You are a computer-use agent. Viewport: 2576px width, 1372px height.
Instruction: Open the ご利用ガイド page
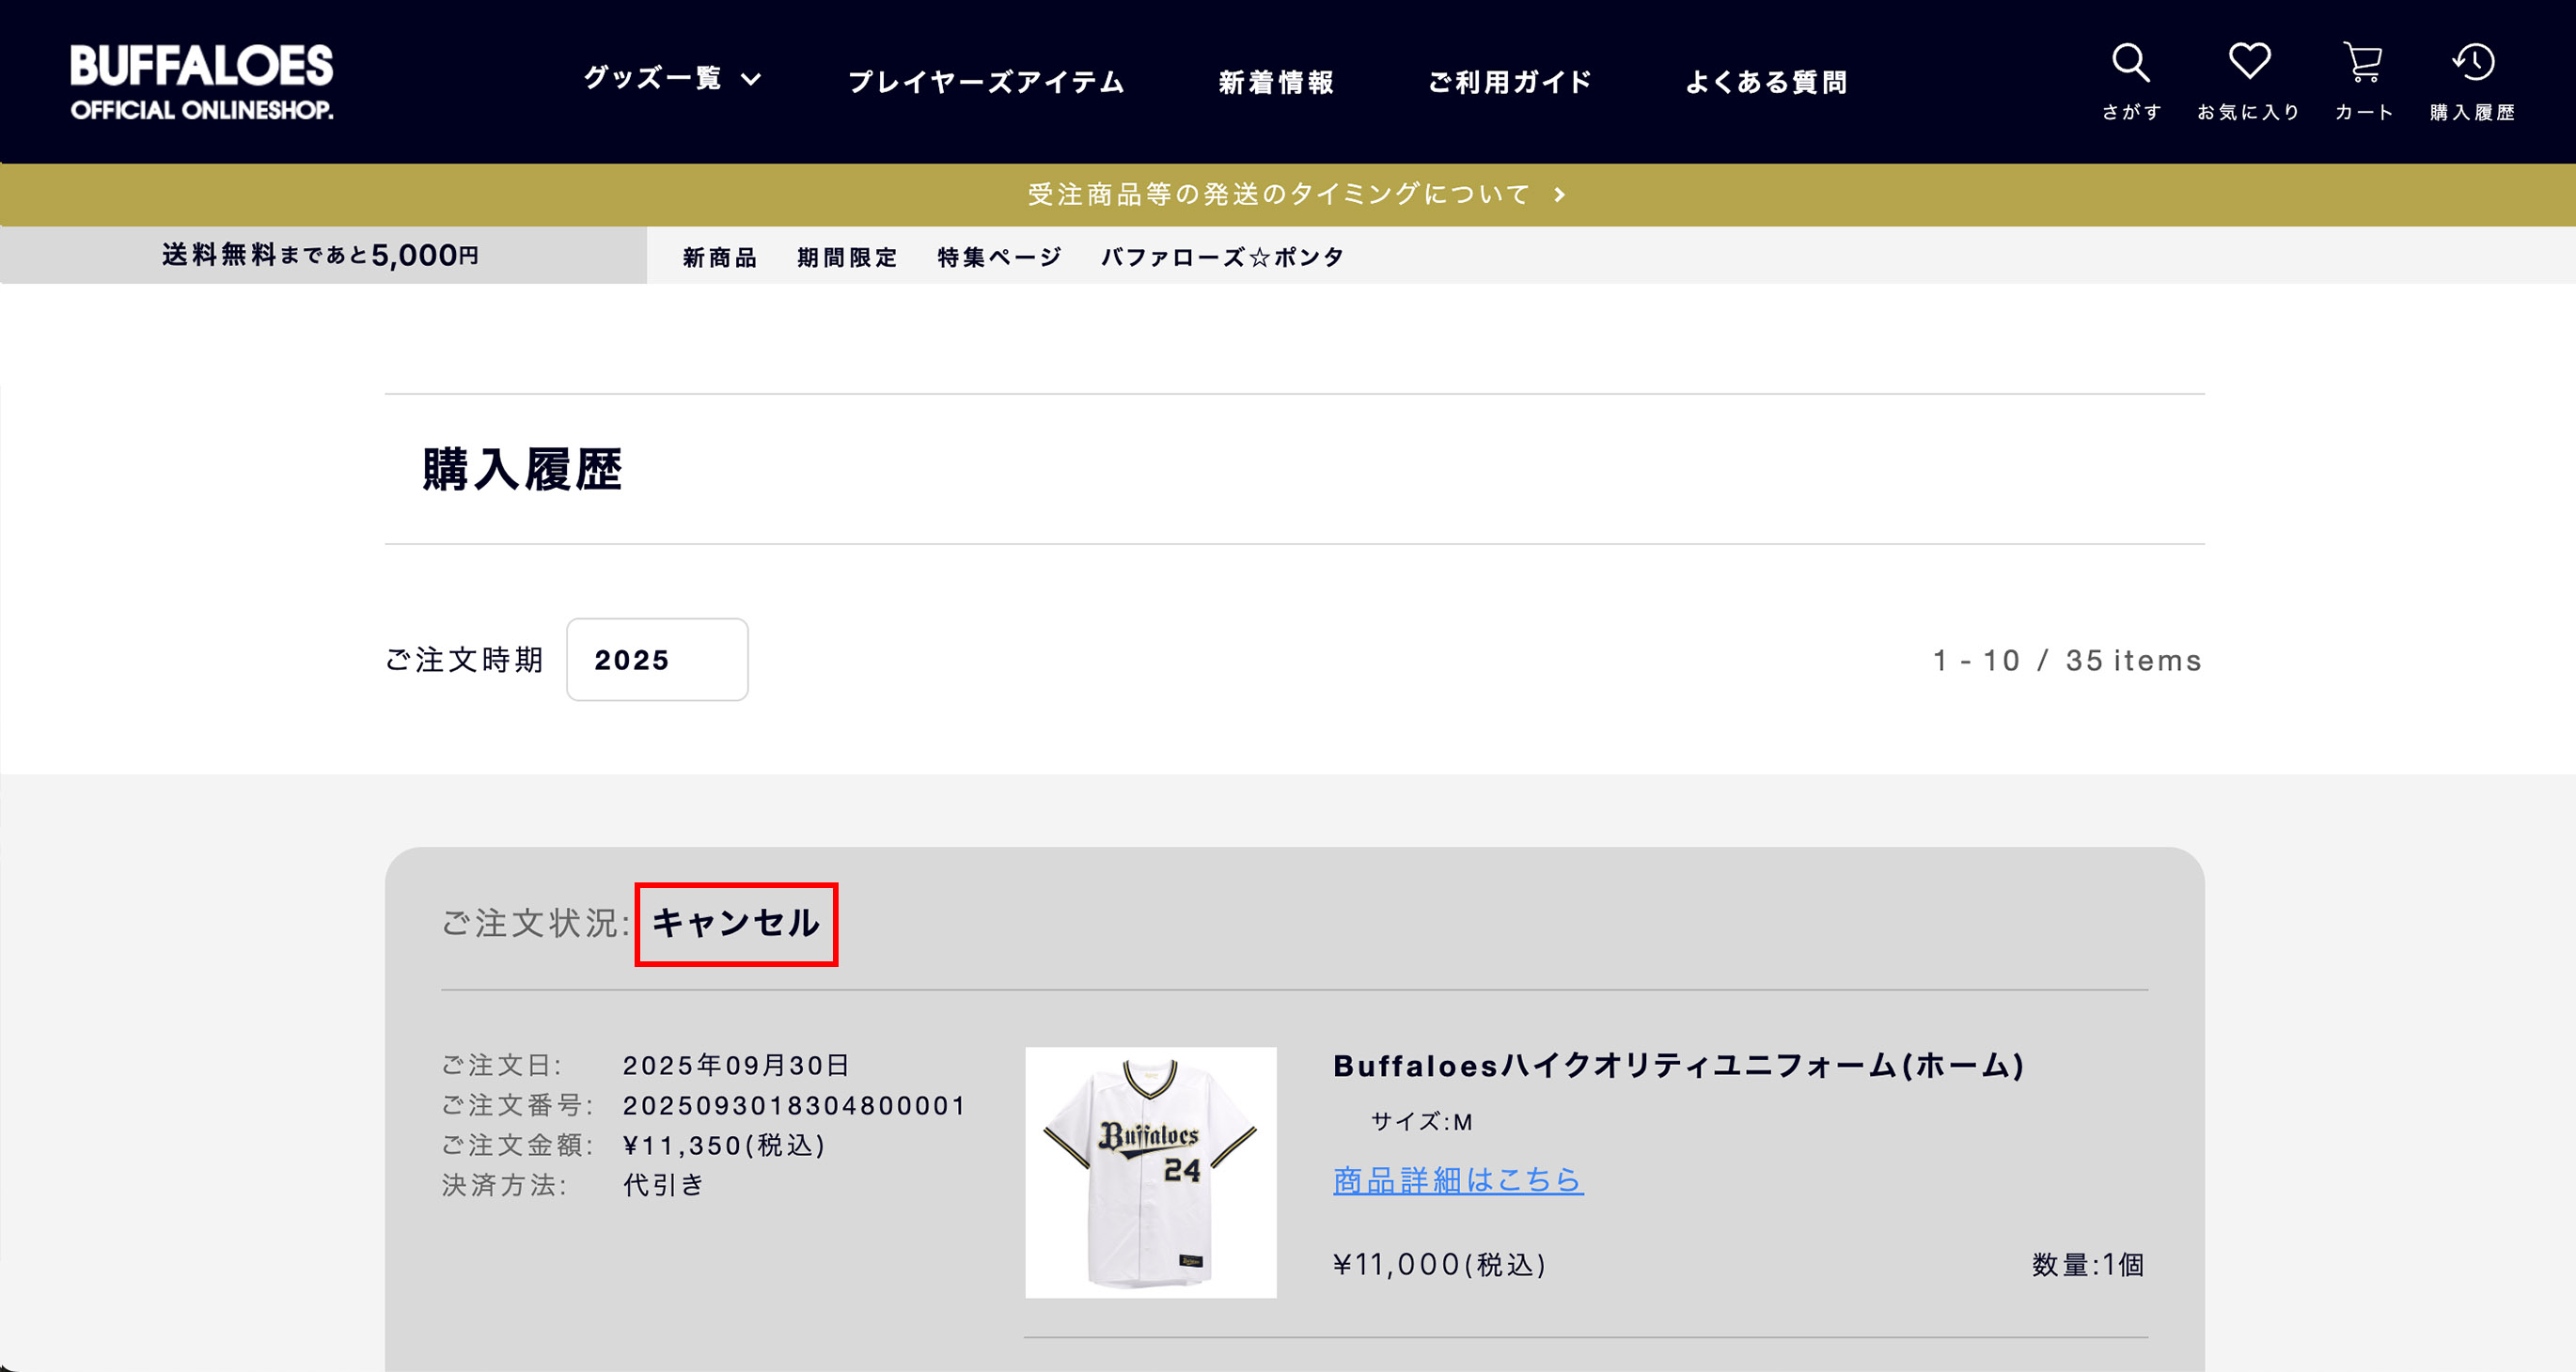pos(1510,82)
